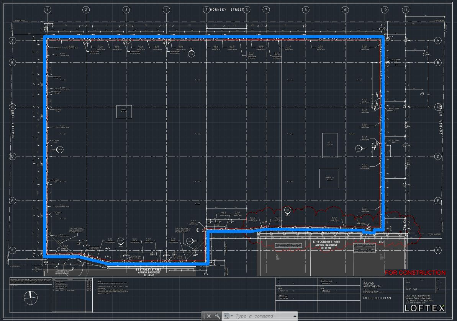
Task: Click the LOFTEX logo in title block
Action: [x=425, y=308]
